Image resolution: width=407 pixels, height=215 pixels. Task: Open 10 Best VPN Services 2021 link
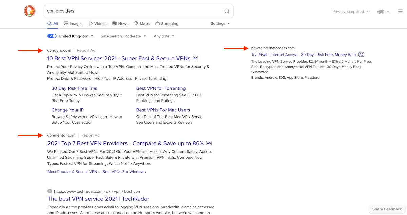pos(119,58)
